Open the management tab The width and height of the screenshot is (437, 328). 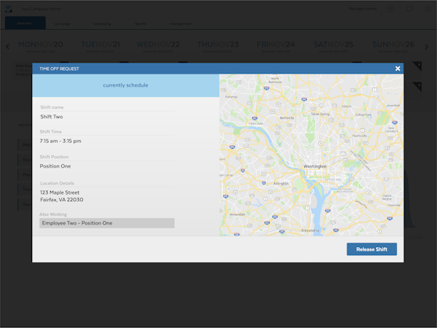(x=180, y=24)
